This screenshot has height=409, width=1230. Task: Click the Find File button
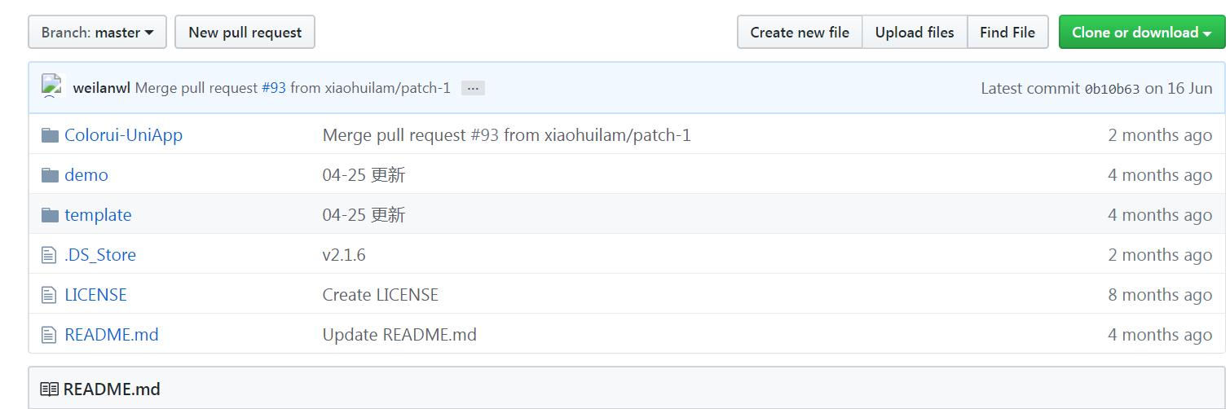pyautogui.click(x=1007, y=33)
